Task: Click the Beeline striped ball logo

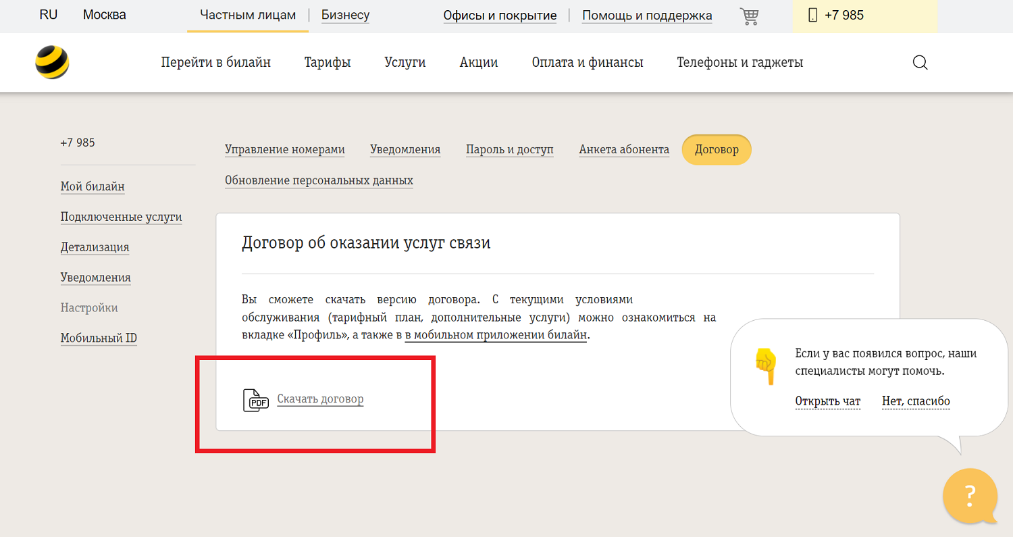Action: (52, 63)
